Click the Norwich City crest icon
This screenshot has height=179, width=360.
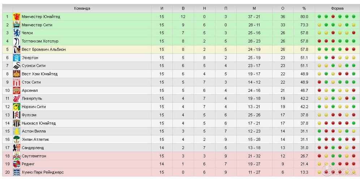tap(16, 107)
